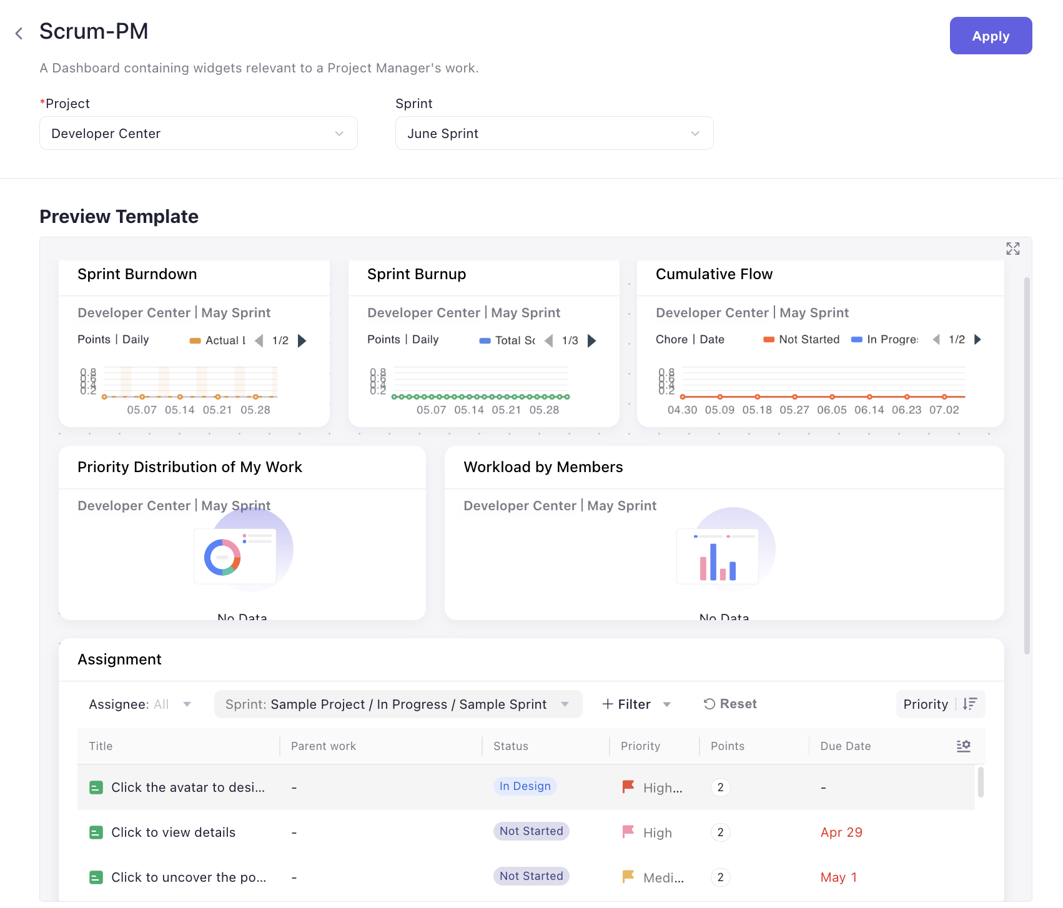Open the 'Click to view details' task row
This screenshot has height=908, width=1063.
point(173,832)
